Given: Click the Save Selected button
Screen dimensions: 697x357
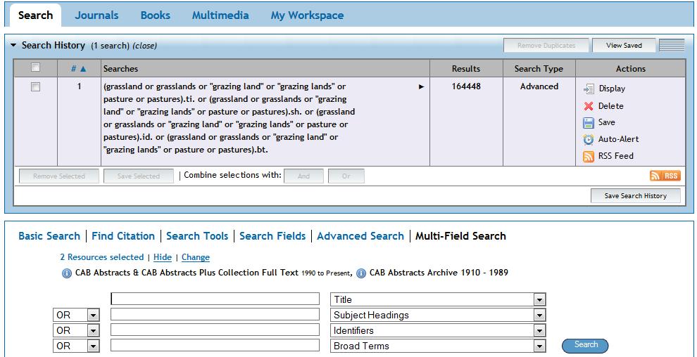Looking at the screenshot, I should coord(138,176).
